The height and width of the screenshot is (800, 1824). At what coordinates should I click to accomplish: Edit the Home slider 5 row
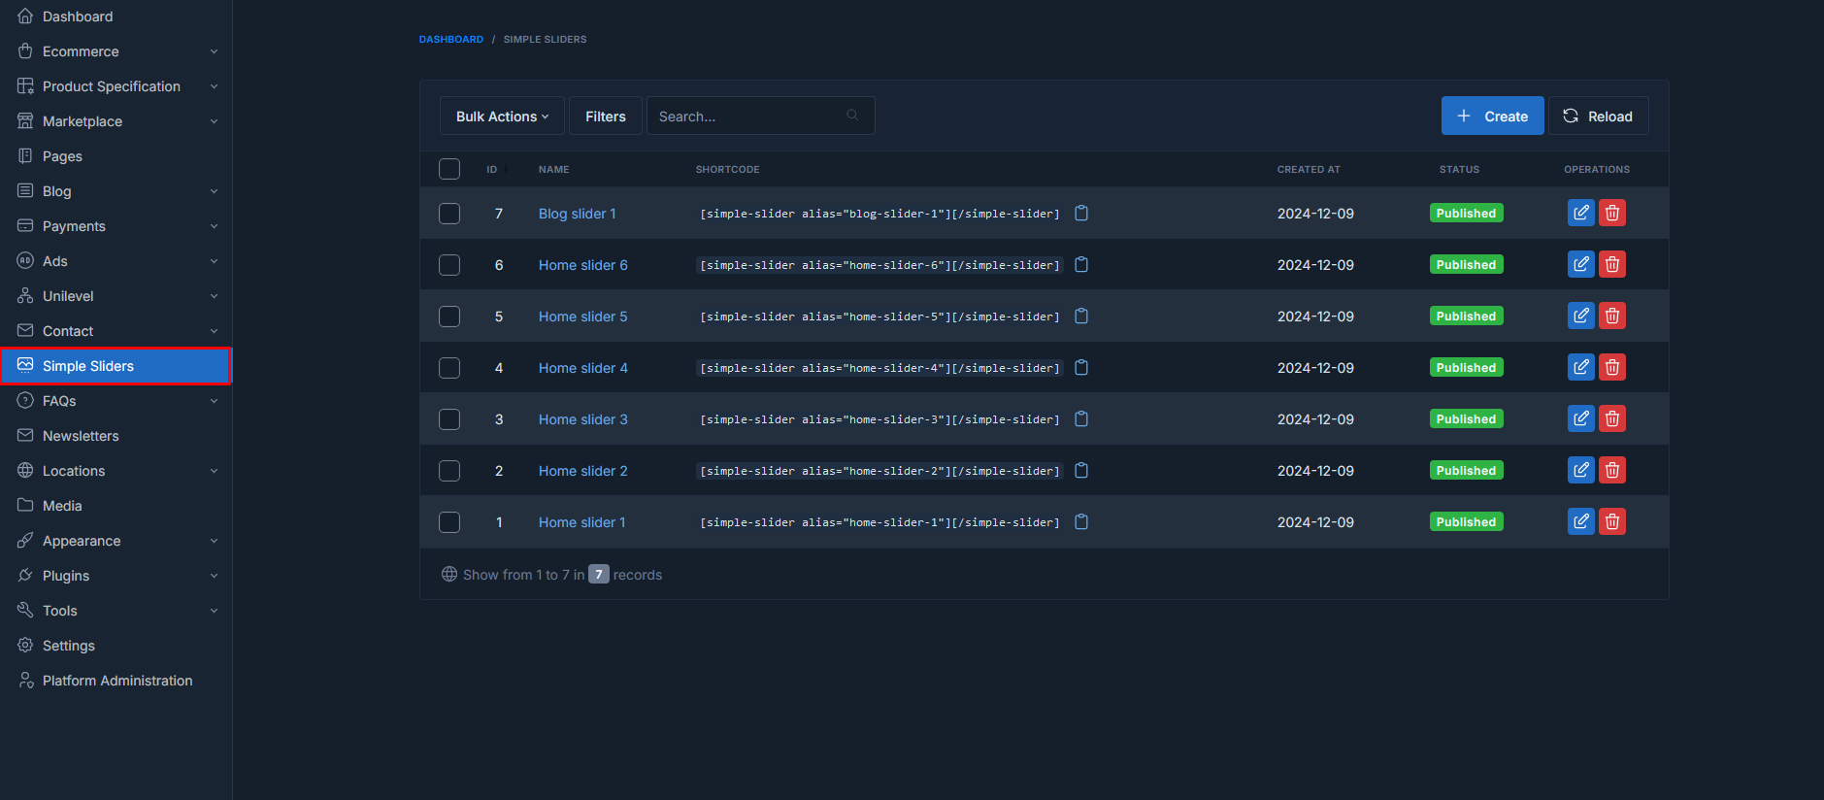pos(1580,316)
